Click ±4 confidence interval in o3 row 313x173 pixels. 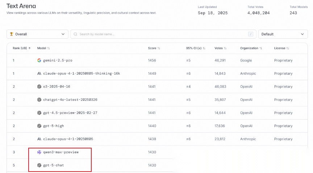(x=188, y=86)
